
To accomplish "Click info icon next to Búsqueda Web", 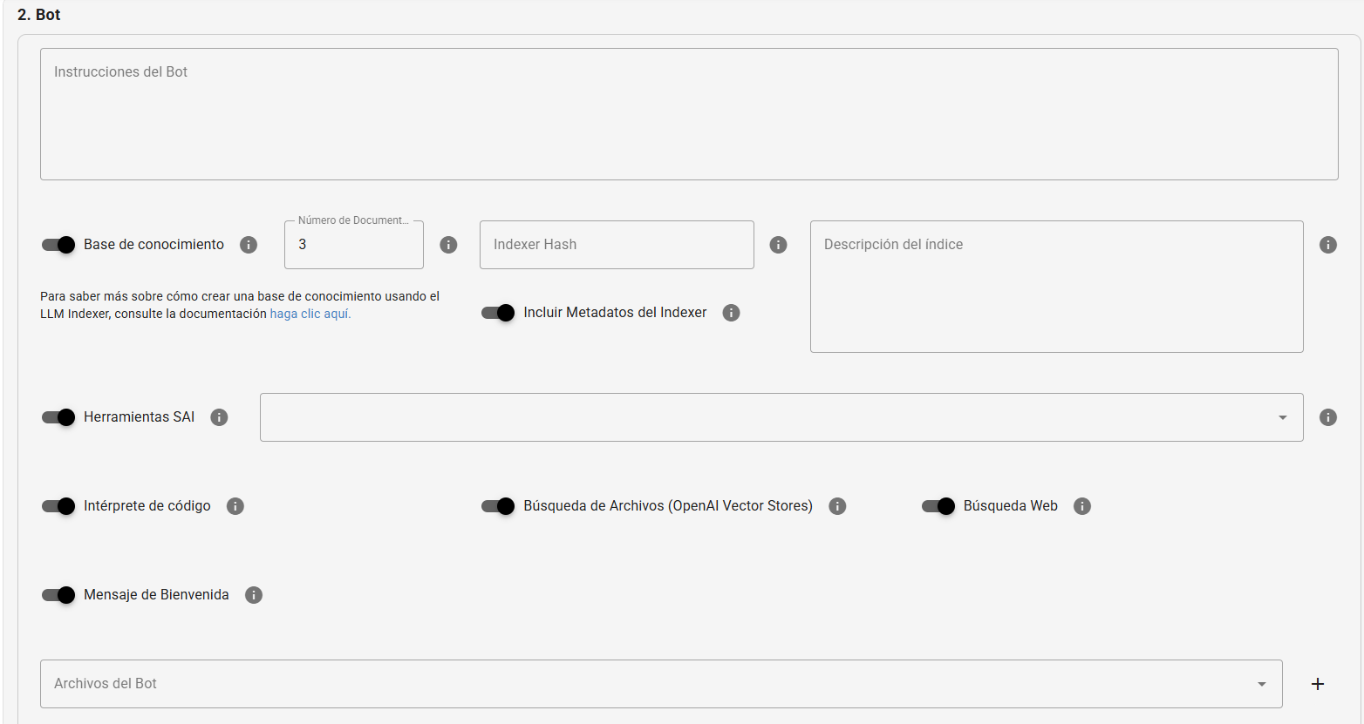I will (1081, 506).
